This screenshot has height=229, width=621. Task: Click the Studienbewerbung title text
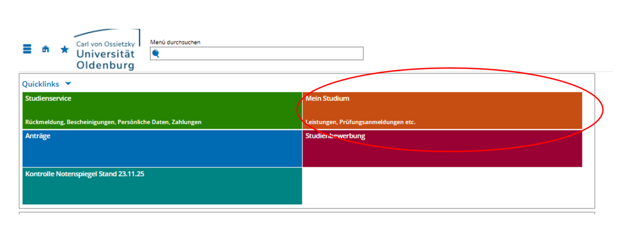point(335,136)
